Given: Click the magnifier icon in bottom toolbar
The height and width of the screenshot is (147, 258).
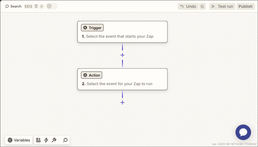Looking at the screenshot, I should (65, 140).
